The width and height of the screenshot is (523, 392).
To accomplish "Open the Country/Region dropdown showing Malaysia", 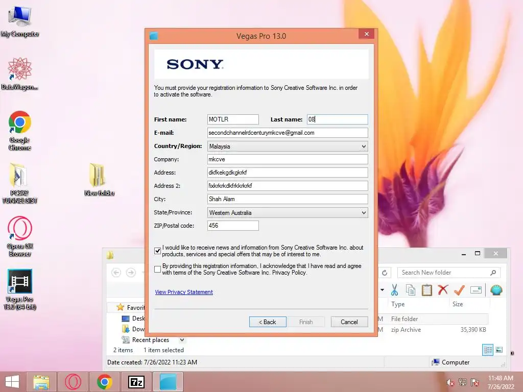I will point(288,146).
